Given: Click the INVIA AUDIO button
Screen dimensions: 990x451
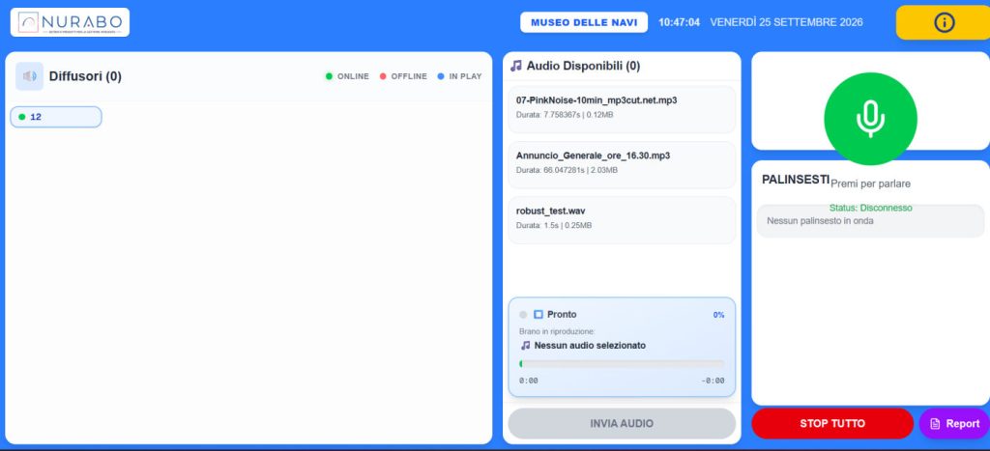Looking at the screenshot, I should pos(622,423).
